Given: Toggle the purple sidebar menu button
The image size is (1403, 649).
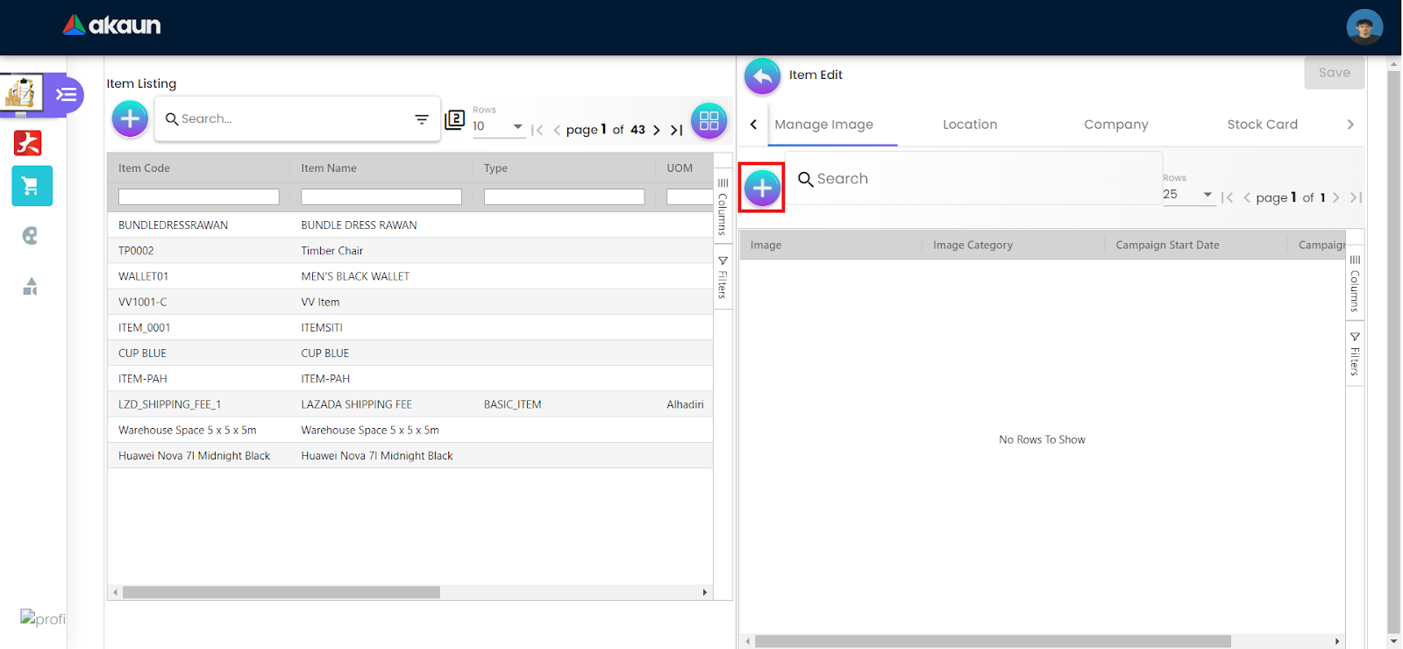Looking at the screenshot, I should coord(67,95).
